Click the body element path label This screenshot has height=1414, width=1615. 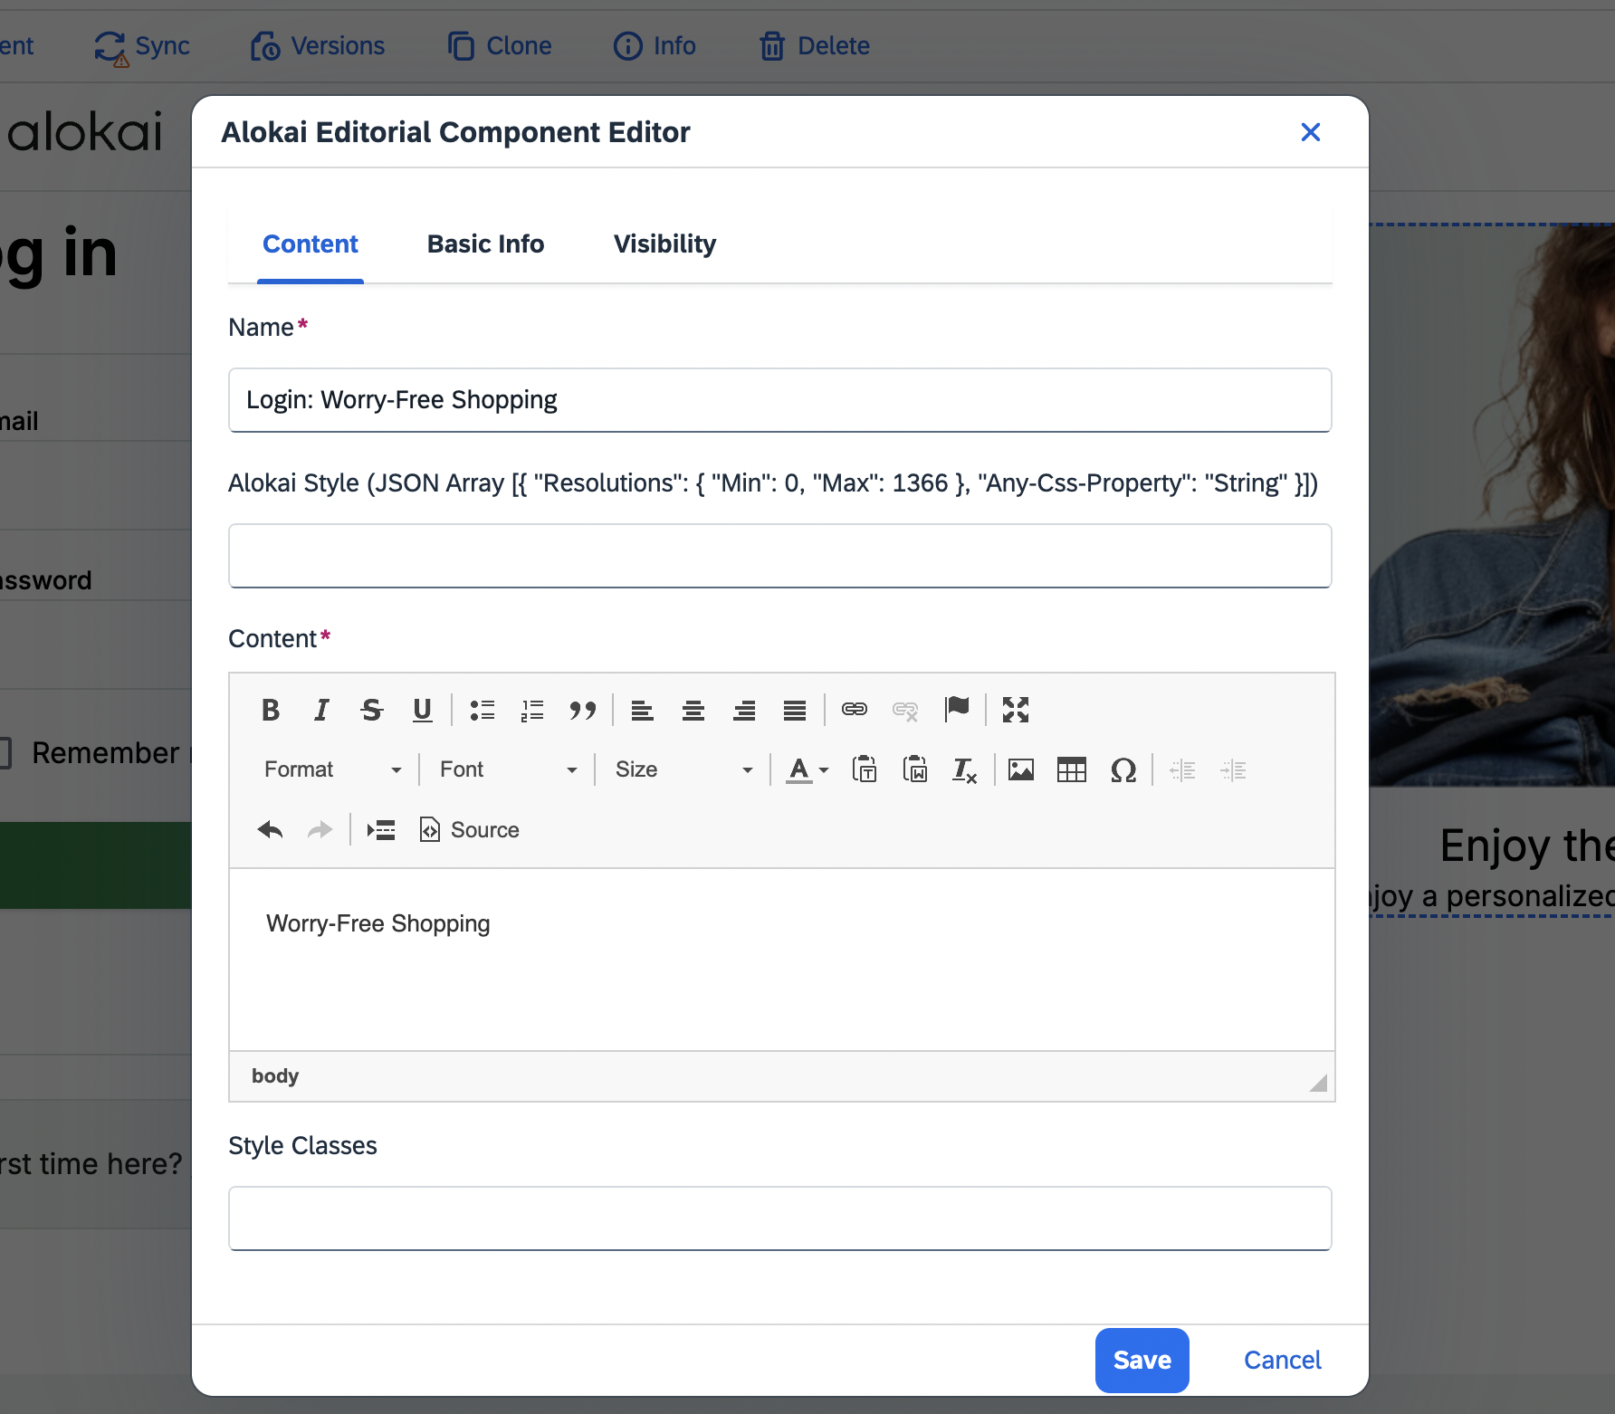click(x=275, y=1075)
